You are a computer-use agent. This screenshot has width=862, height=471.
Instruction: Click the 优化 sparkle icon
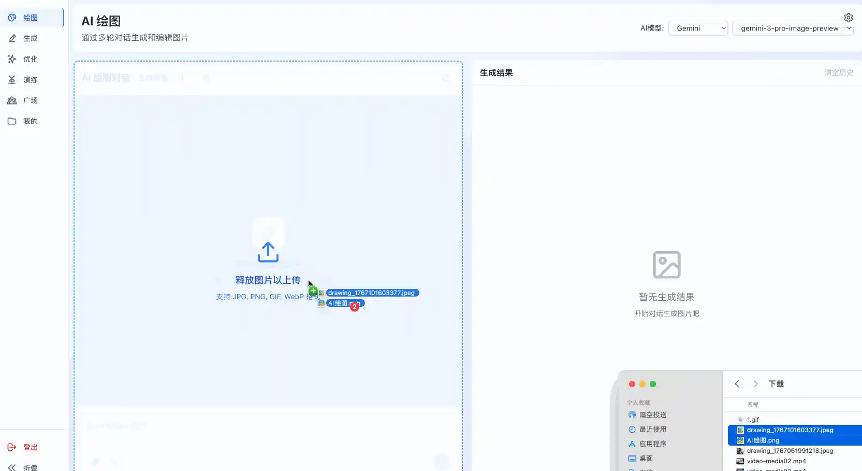tap(12, 59)
